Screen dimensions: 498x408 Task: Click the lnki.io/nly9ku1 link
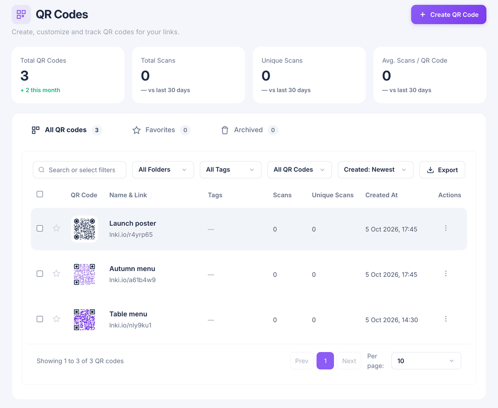pyautogui.click(x=130, y=326)
